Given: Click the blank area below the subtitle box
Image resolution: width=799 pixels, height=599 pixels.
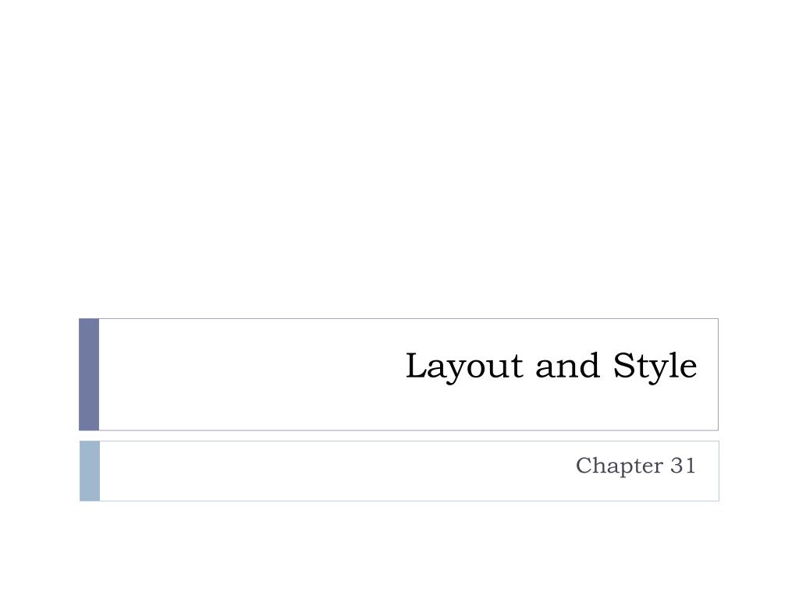Looking at the screenshot, I should (399, 550).
